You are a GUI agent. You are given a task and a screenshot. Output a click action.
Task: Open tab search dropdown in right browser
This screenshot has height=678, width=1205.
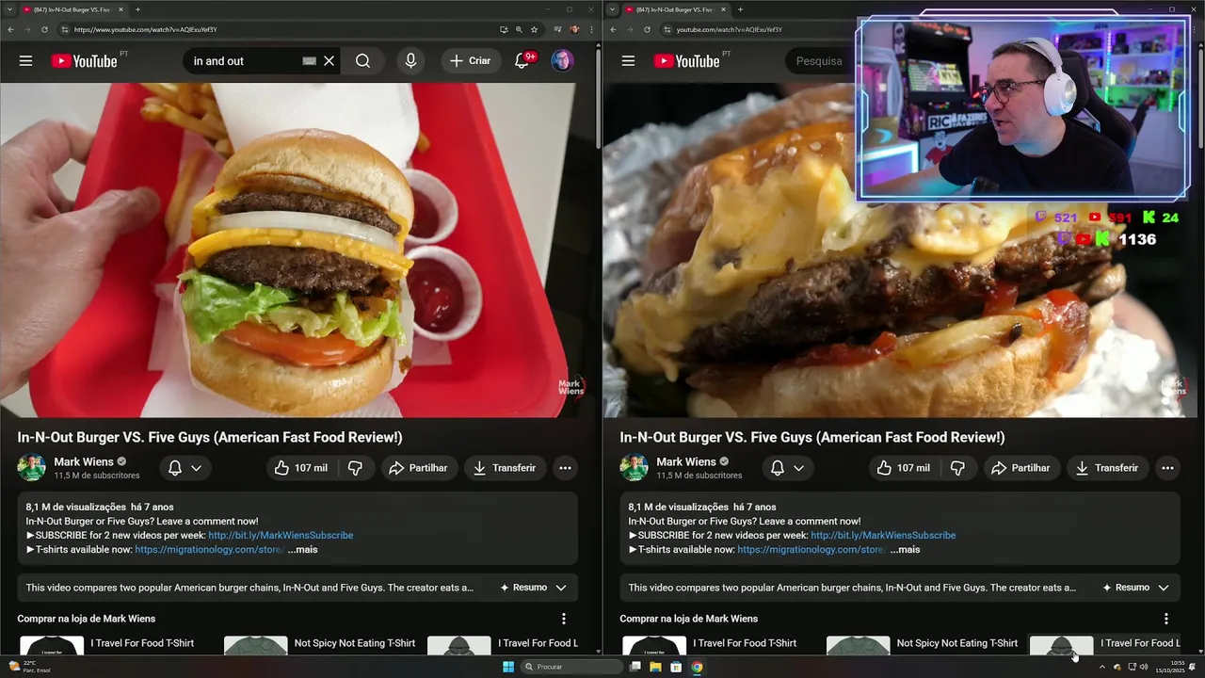(612, 9)
